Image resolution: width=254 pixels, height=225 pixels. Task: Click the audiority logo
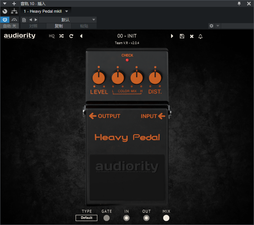click(20, 35)
